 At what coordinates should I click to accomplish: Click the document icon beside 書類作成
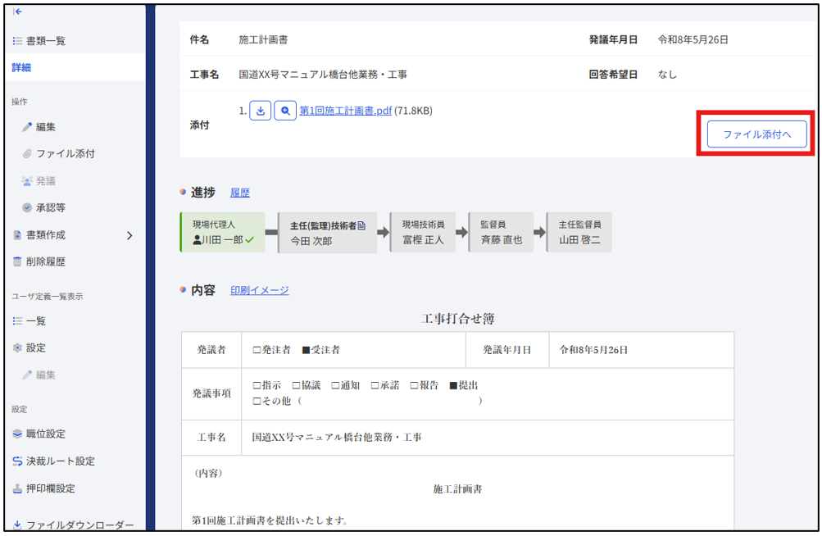tap(17, 235)
